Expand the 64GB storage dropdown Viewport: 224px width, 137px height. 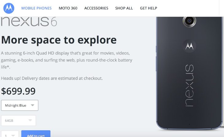[18, 120]
